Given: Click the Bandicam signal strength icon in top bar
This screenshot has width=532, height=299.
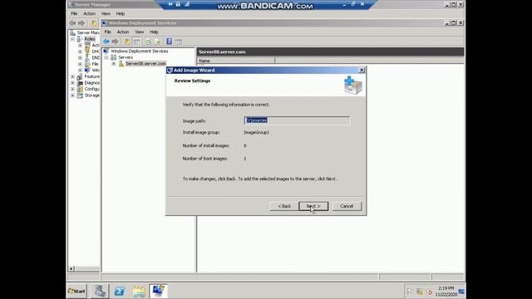Looking at the screenshot, I should point(187,4).
